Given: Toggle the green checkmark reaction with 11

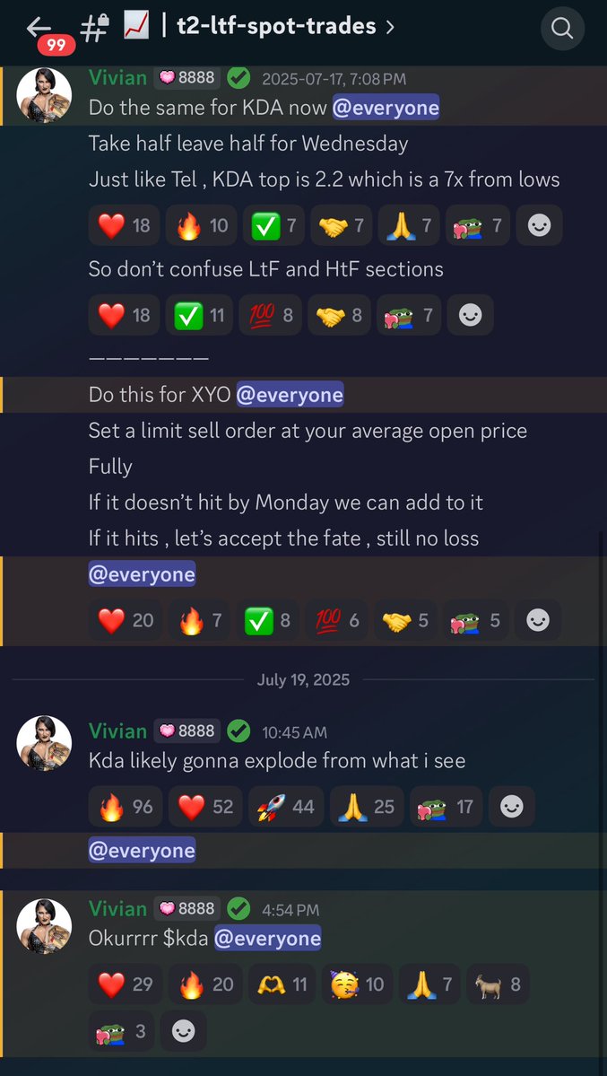Looking at the screenshot, I should pyautogui.click(x=199, y=315).
